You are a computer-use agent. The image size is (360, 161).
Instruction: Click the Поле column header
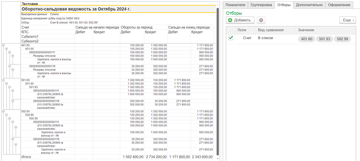(x=245, y=30)
